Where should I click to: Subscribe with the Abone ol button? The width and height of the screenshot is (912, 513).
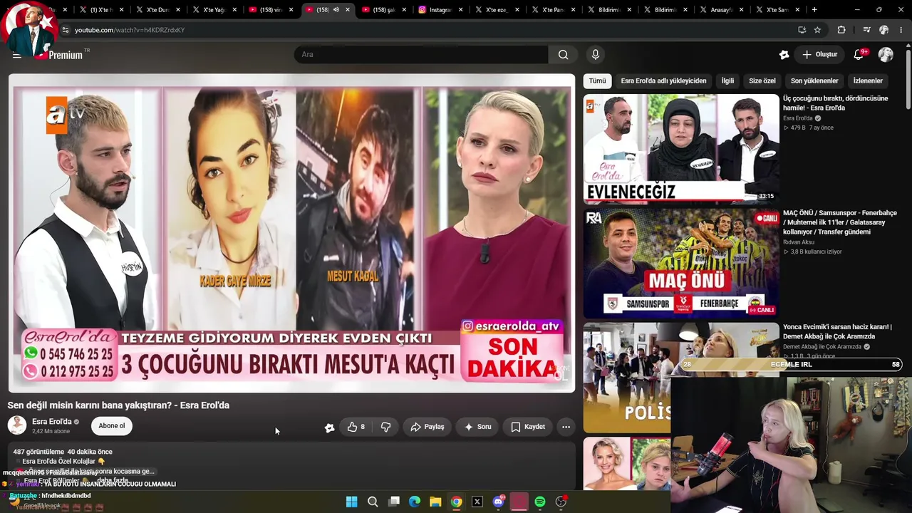pos(111,426)
